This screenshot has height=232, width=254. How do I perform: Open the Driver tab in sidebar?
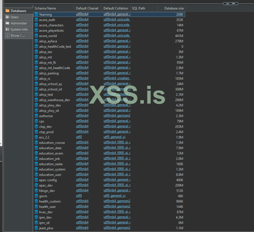[18, 36]
